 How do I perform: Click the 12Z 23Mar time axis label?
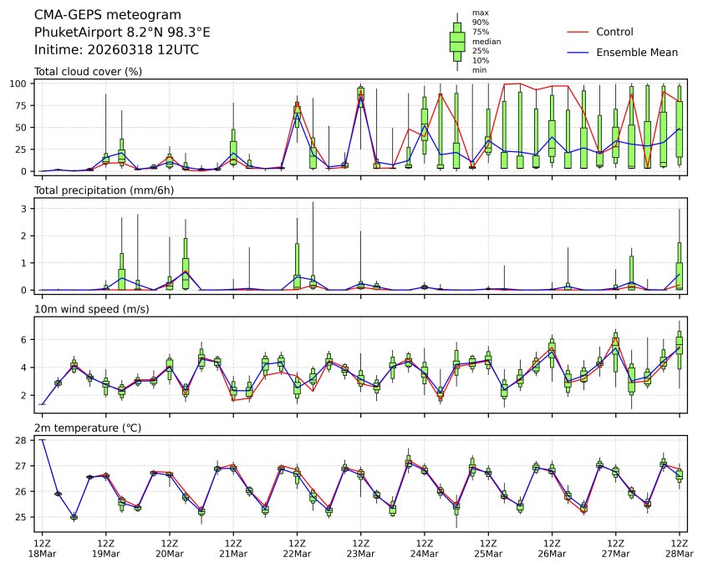click(360, 547)
